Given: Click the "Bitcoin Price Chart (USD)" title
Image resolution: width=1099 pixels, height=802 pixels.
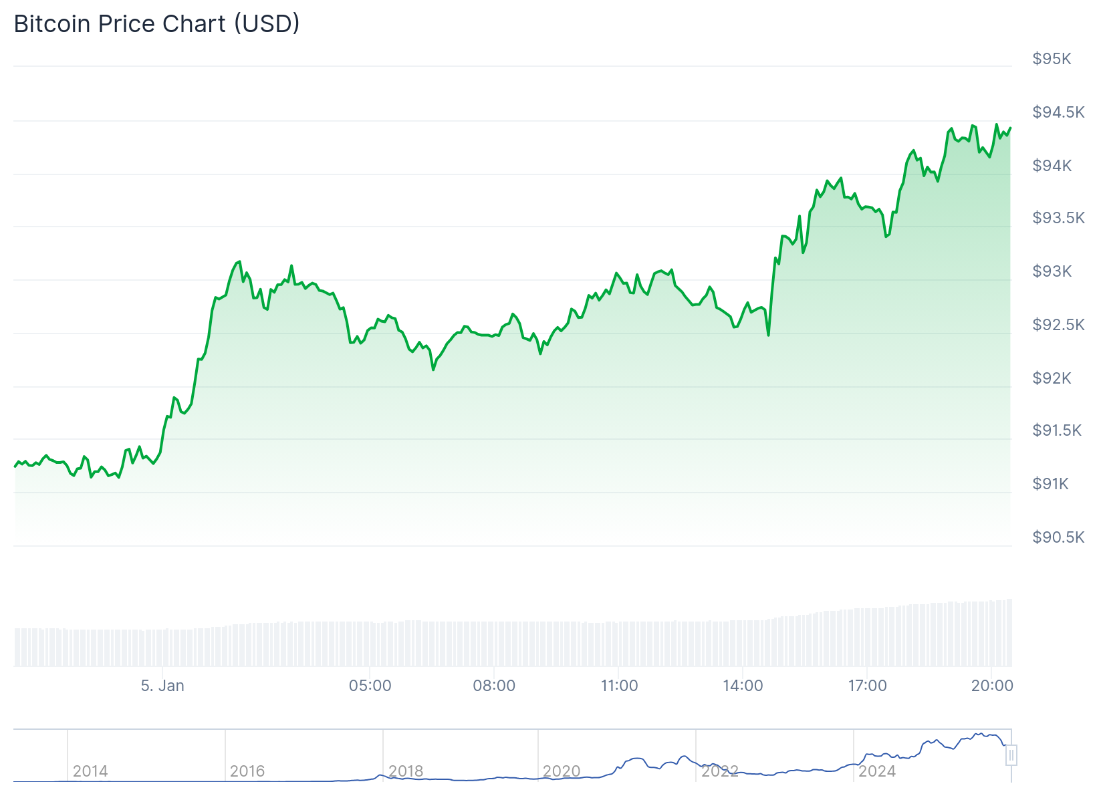Looking at the screenshot, I should click(157, 24).
